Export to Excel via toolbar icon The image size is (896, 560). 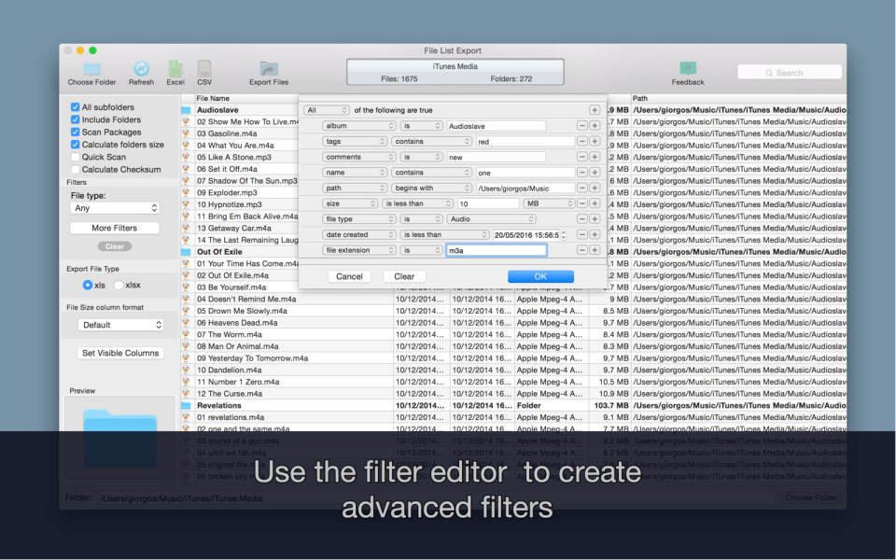coord(175,69)
